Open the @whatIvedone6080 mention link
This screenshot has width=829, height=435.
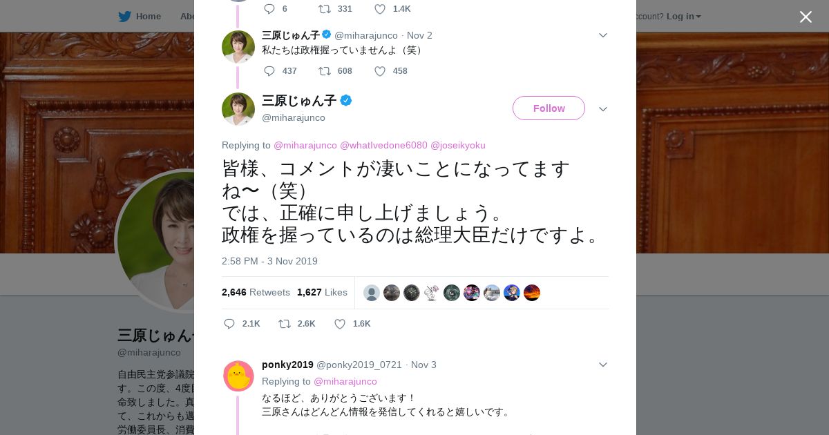pos(383,145)
